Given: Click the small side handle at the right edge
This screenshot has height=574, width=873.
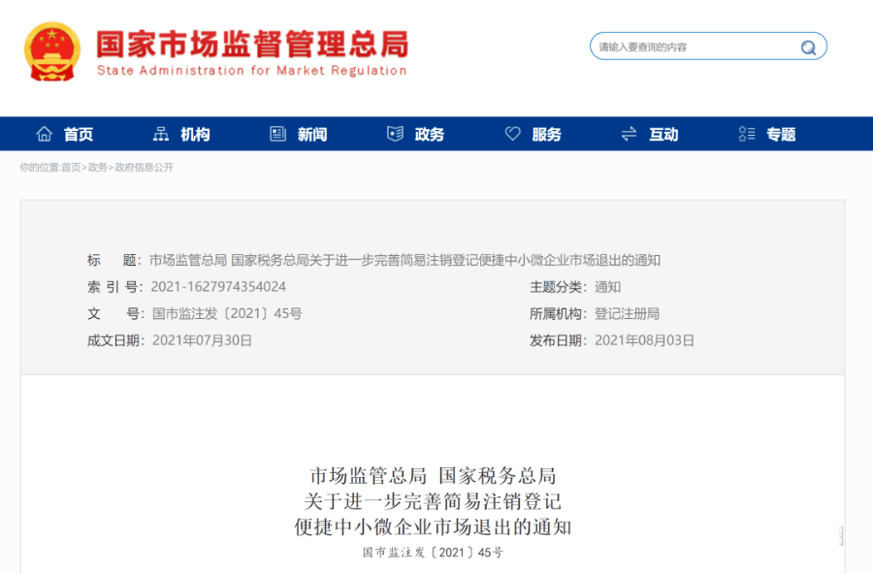Looking at the screenshot, I should coord(841,536).
